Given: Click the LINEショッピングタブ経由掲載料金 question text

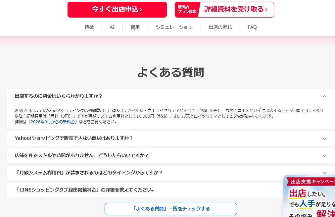Looking at the screenshot, I should coord(85,190).
